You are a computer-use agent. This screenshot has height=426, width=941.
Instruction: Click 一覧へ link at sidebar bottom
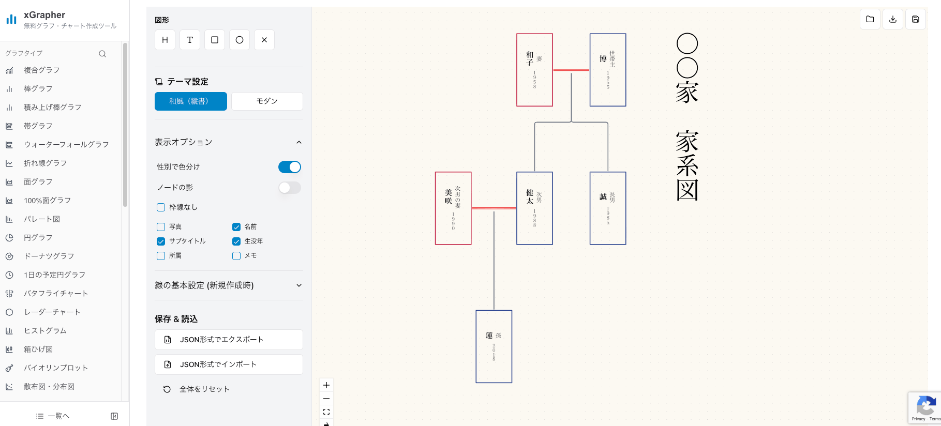pyautogui.click(x=53, y=416)
